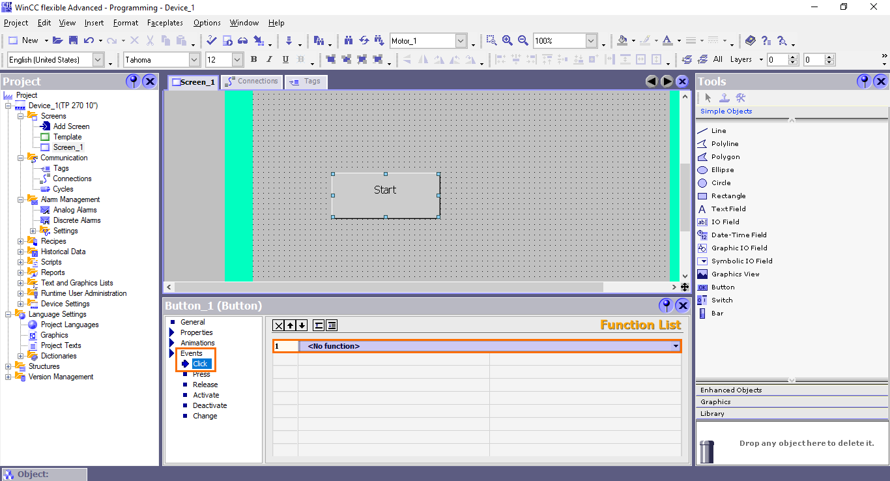Screen dimensions: 890x481
Task: Open the Tahoma font dropdown
Action: pos(194,59)
